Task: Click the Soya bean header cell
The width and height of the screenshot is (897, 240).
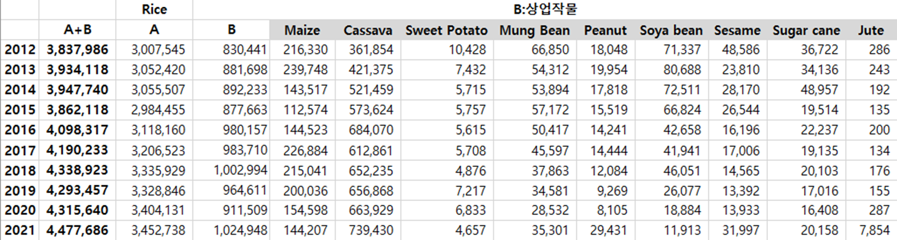Action: point(671,30)
